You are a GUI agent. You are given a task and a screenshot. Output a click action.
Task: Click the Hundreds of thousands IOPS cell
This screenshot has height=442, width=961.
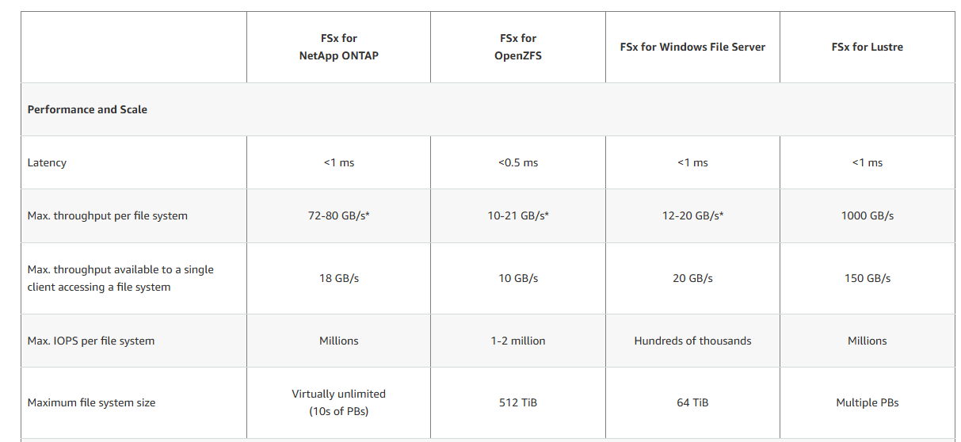692,341
